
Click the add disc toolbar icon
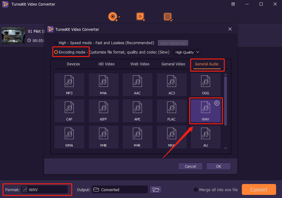pos(113,17)
